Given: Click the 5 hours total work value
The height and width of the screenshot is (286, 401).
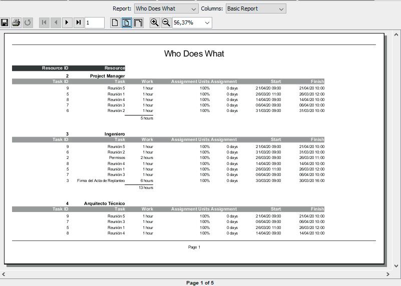Looking at the screenshot, I should (x=147, y=118).
